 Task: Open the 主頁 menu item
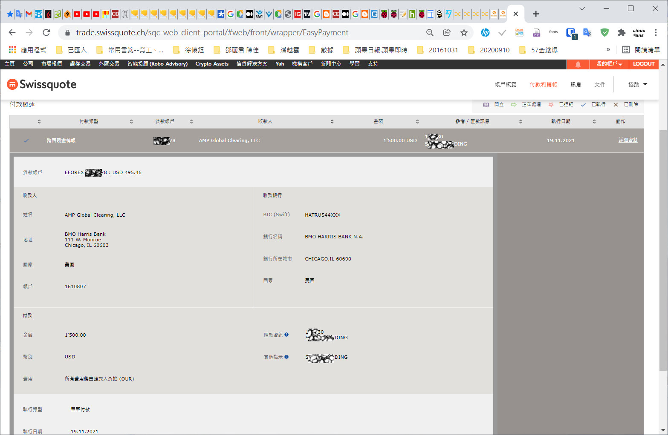click(x=9, y=64)
